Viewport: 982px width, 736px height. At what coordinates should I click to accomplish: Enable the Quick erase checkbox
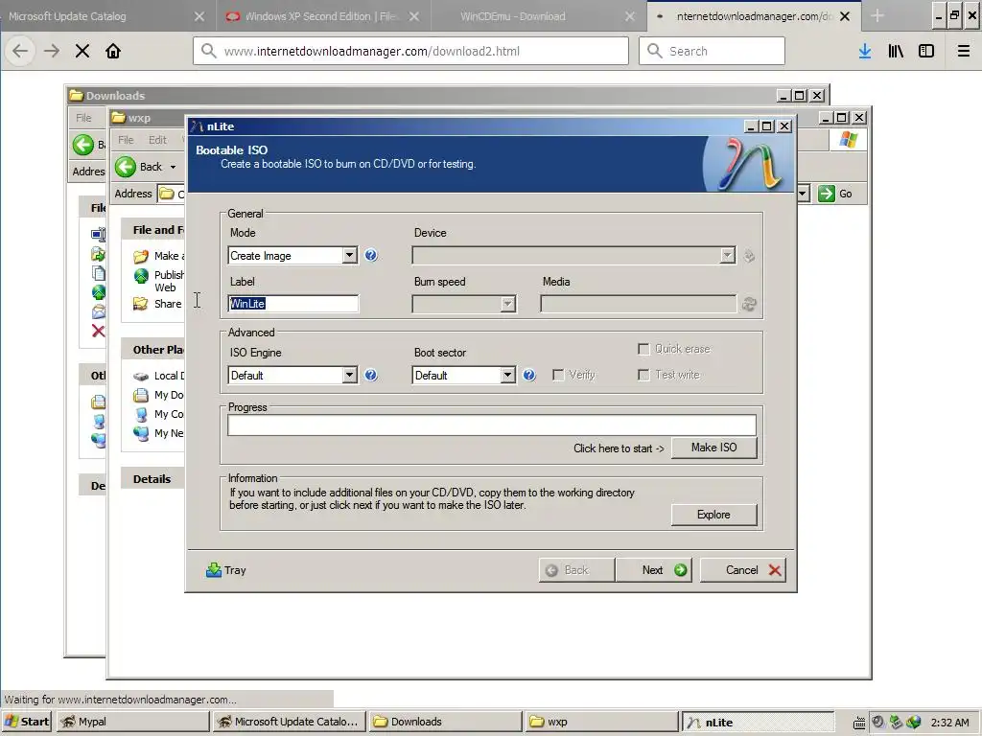[643, 349]
